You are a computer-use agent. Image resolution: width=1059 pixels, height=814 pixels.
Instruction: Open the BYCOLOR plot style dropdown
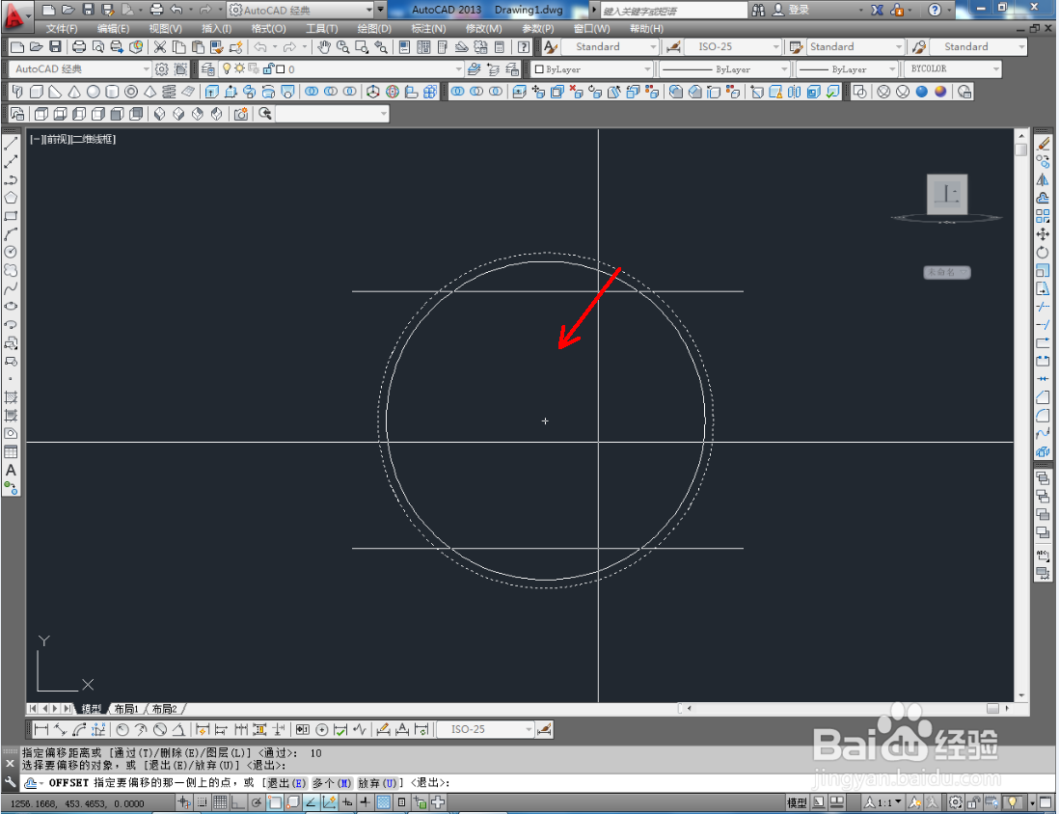pos(953,68)
